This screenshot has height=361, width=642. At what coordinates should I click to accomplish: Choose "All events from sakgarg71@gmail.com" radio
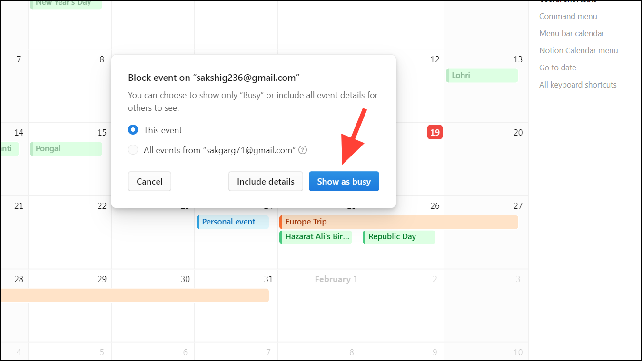click(x=133, y=150)
